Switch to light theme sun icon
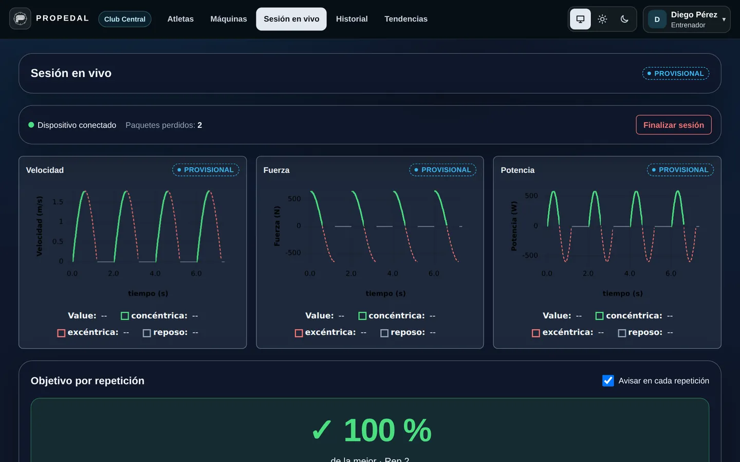The height and width of the screenshot is (462, 740). click(602, 19)
